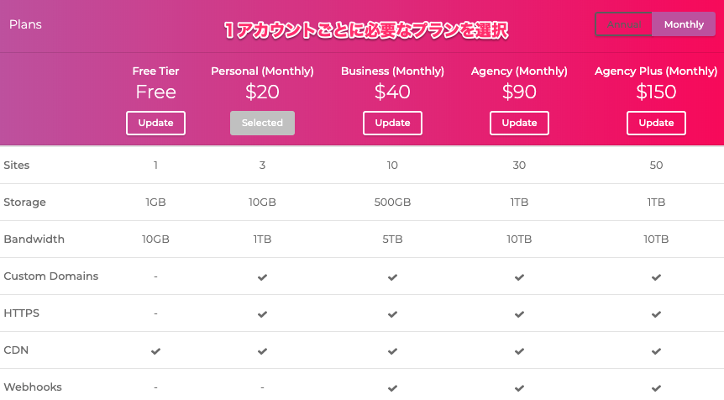The height and width of the screenshot is (400, 724).
Task: Click the Storage row label
Action: point(24,203)
